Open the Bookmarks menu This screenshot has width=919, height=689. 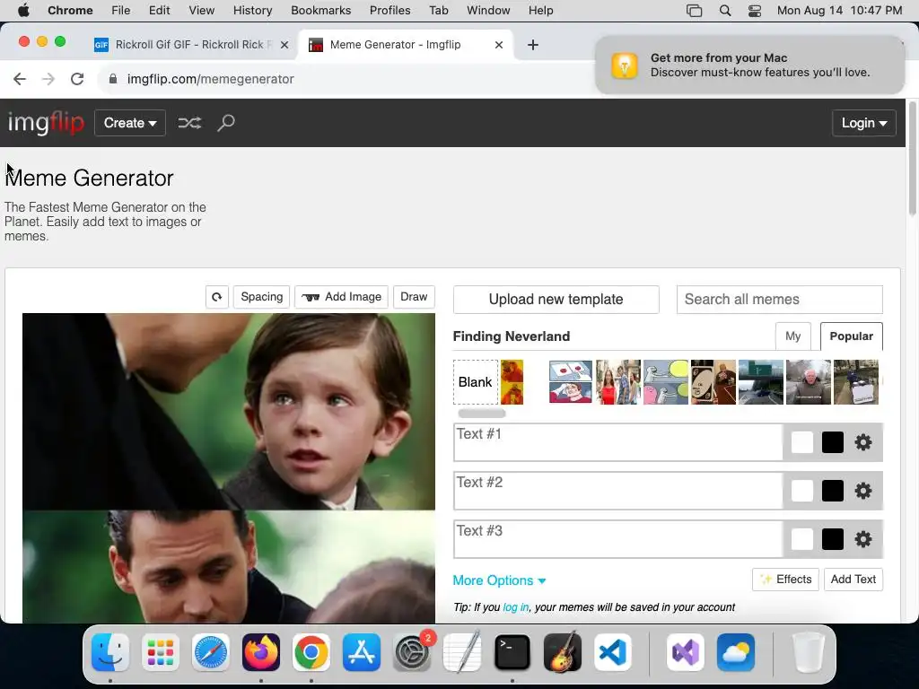coord(321,11)
